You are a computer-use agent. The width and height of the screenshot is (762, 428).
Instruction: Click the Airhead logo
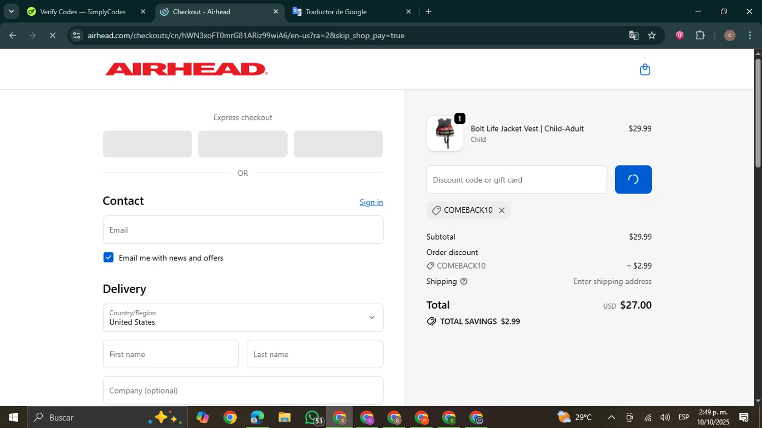click(186, 70)
